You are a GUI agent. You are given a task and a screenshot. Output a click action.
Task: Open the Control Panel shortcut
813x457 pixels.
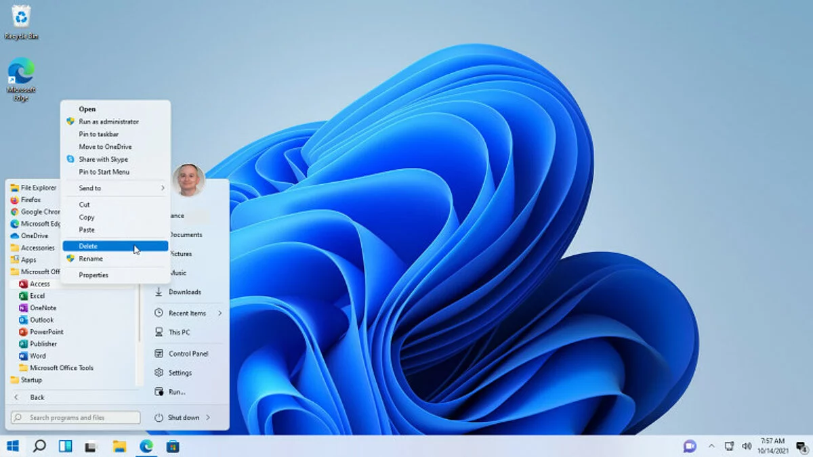pos(188,353)
